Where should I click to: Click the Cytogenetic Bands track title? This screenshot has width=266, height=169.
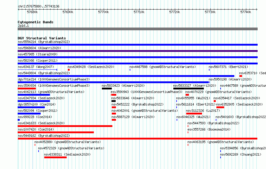(36, 22)
